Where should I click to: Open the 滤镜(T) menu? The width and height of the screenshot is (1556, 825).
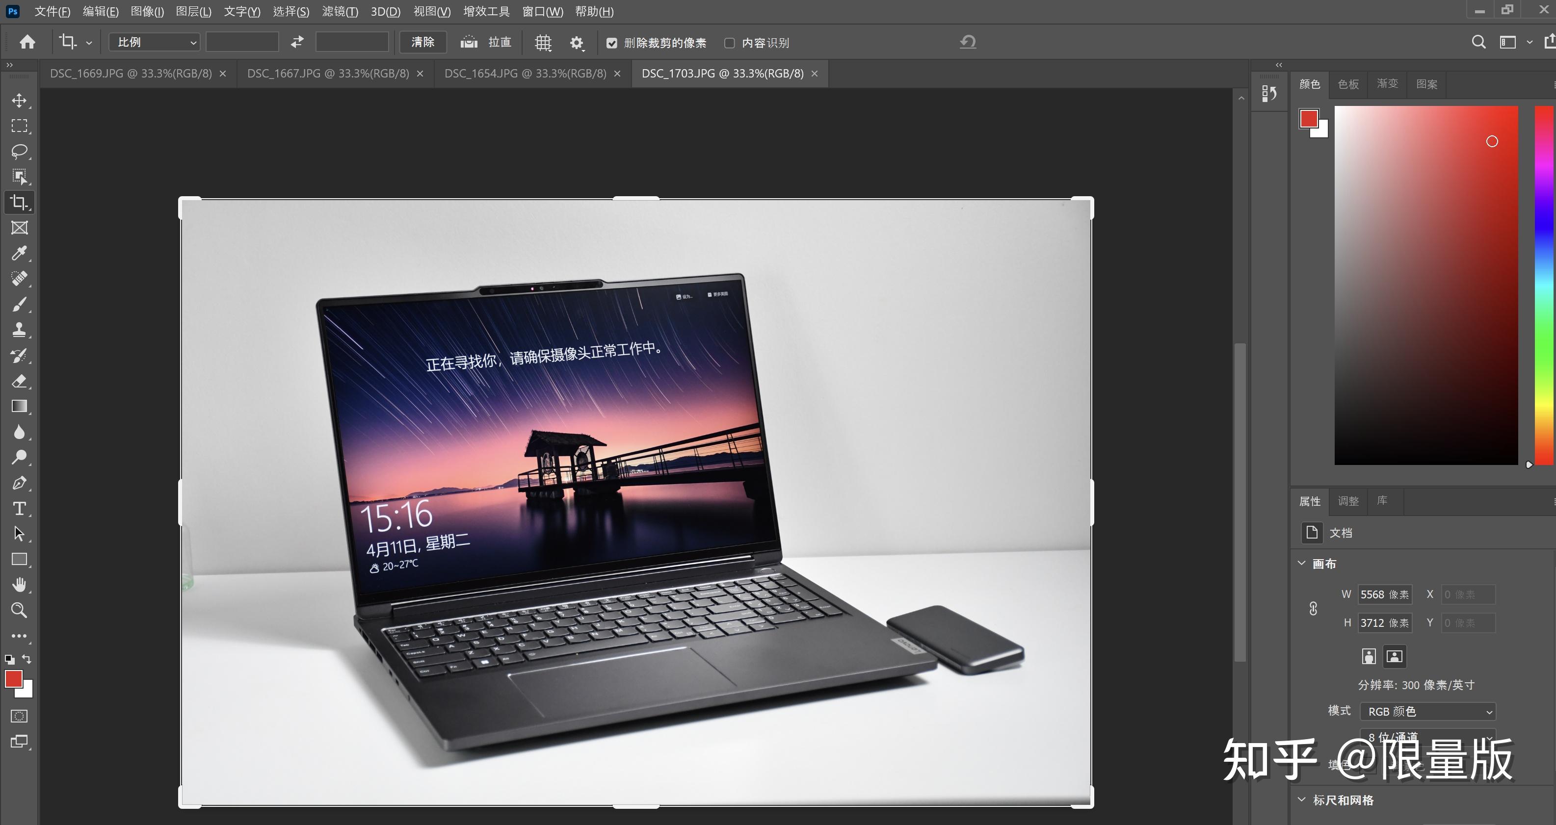point(340,11)
